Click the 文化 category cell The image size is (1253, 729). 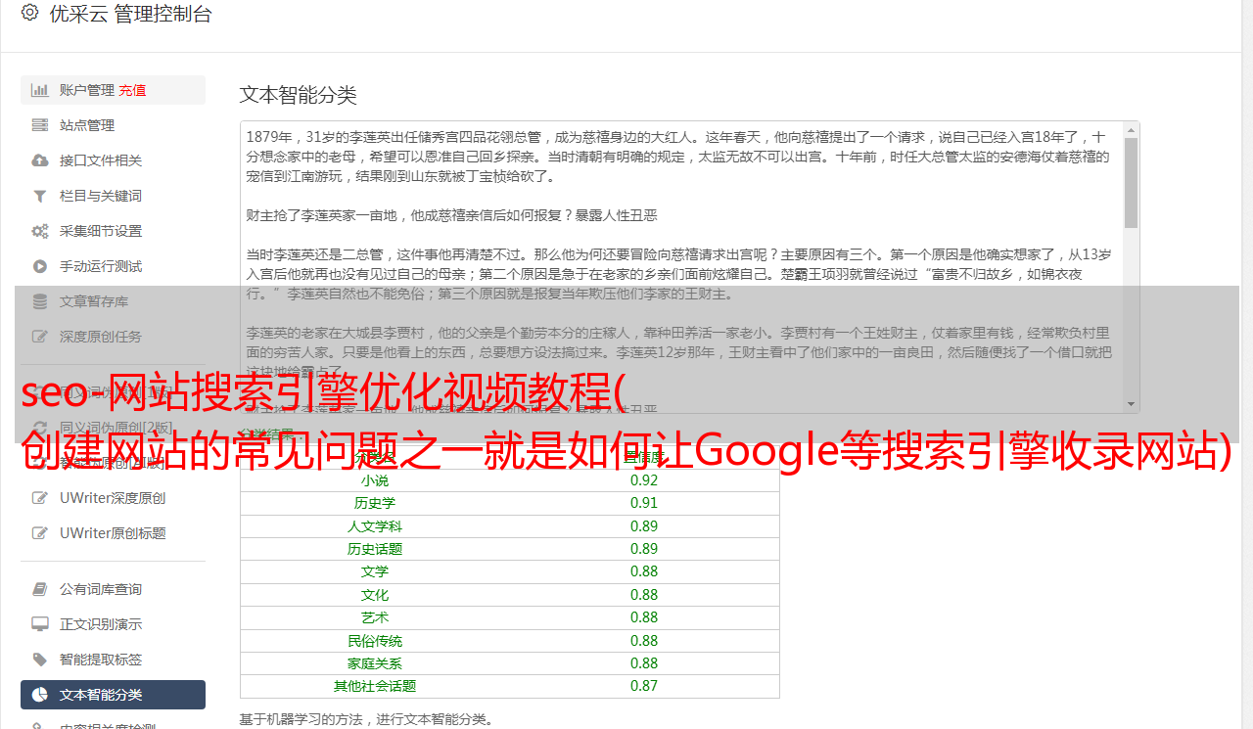(x=374, y=595)
